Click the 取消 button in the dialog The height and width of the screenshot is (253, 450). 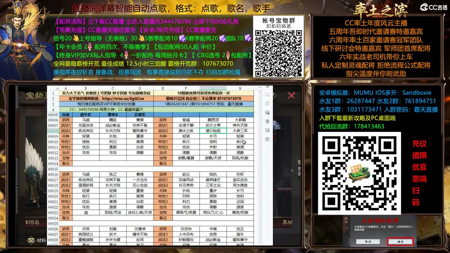(368, 242)
